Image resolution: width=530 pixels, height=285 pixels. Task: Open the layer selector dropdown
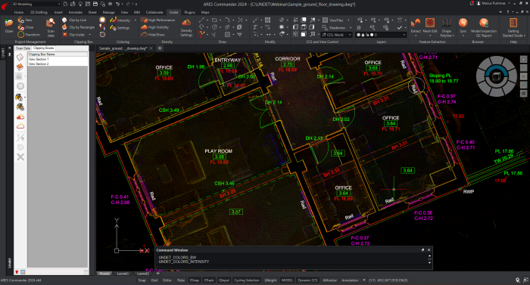coord(382,35)
